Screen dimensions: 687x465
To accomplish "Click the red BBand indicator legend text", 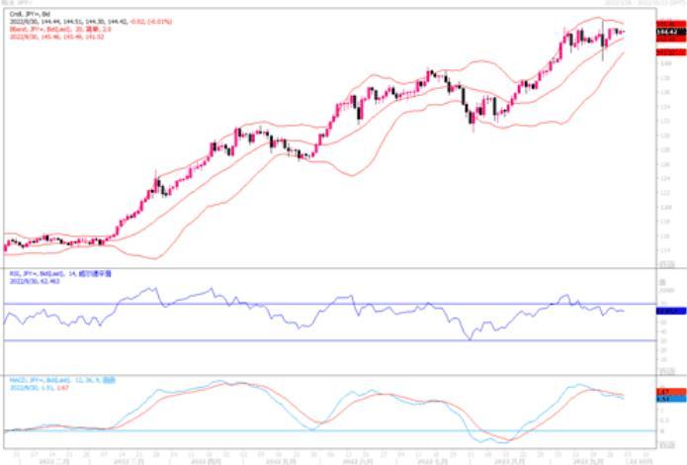I will pyautogui.click(x=60, y=29).
